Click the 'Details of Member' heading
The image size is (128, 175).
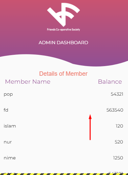point(64,74)
